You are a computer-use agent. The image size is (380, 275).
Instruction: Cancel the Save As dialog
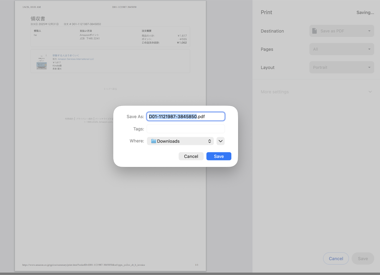click(x=191, y=156)
